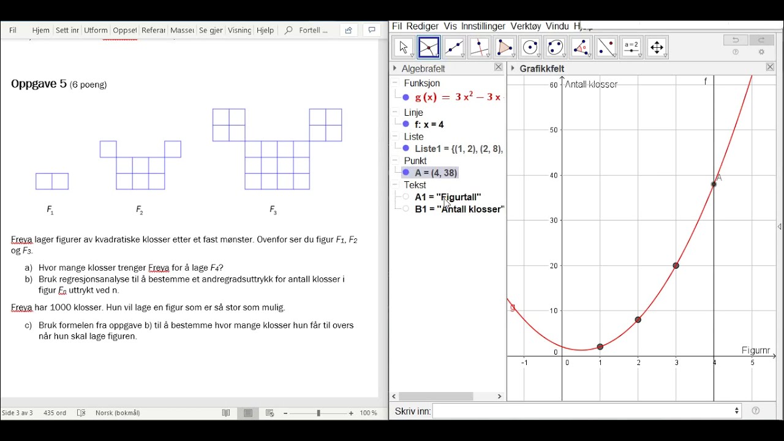Open the Innstillinger menu
Viewport: 784px width, 441px height.
click(x=483, y=26)
